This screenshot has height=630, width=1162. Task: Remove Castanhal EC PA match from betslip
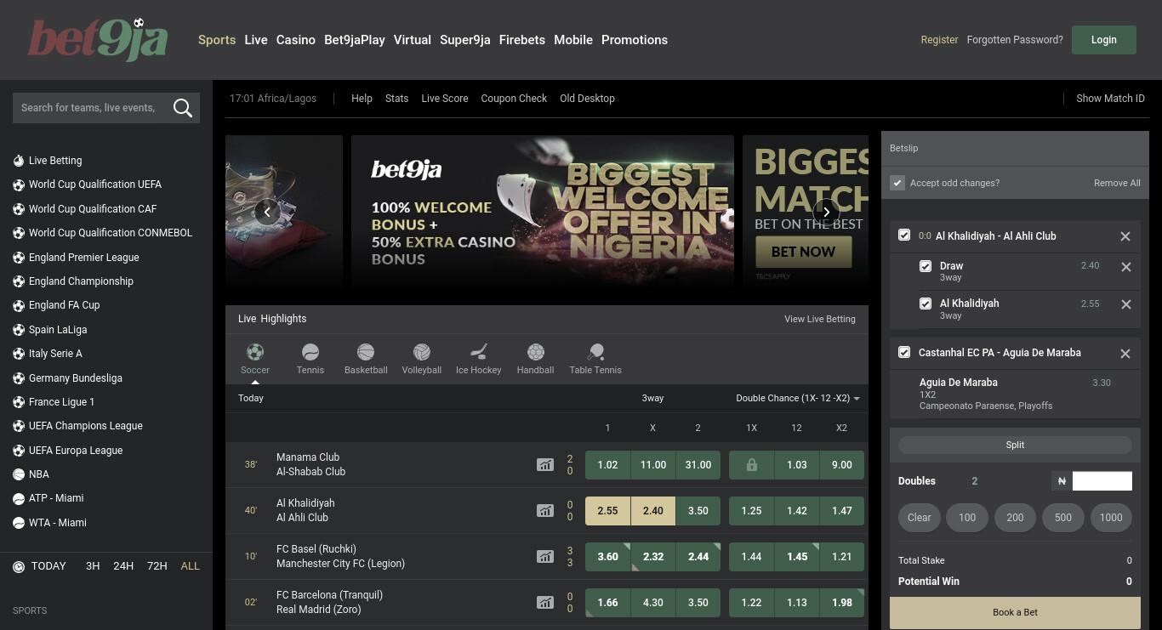pos(1125,354)
